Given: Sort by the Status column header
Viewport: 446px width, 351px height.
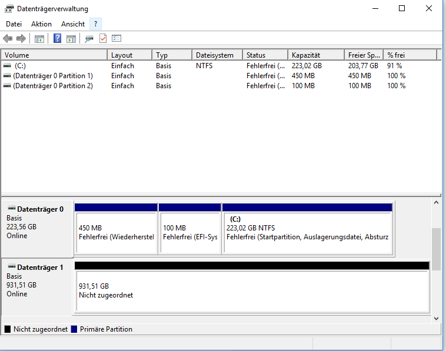Looking at the screenshot, I should 265,55.
